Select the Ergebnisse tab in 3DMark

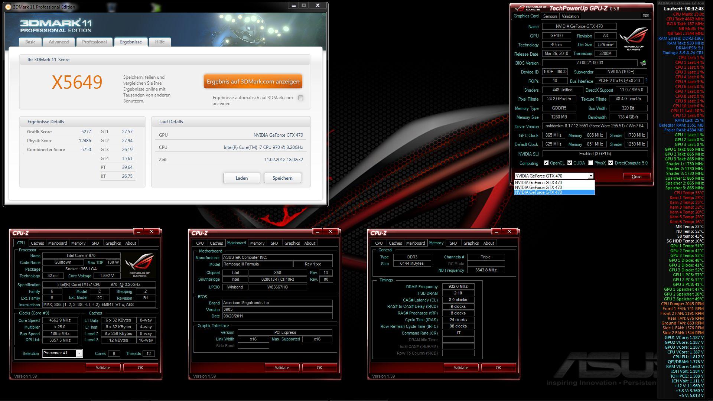131,42
